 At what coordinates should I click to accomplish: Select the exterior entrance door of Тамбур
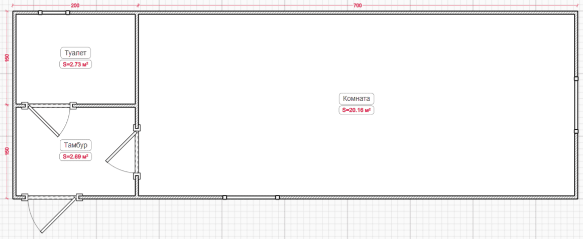[x=52, y=213]
